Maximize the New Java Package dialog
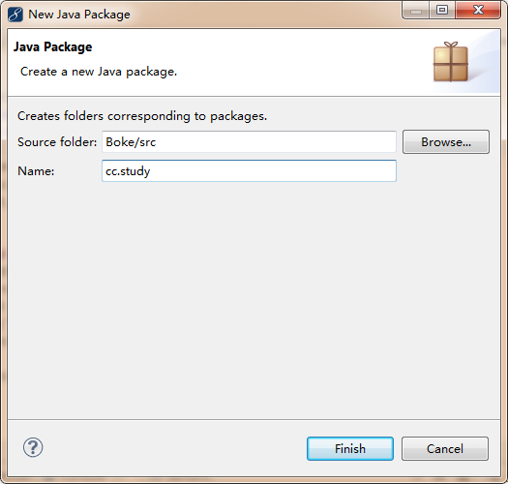 (x=442, y=10)
